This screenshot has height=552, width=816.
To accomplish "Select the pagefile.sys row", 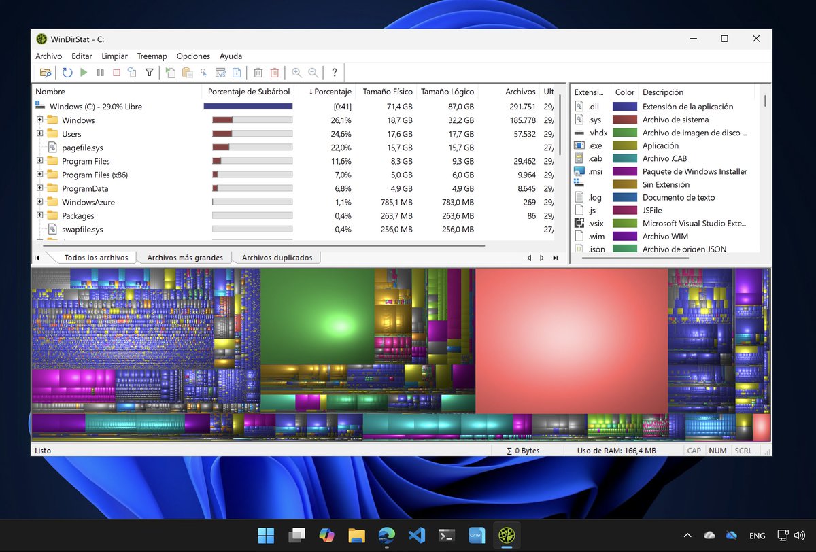I will (x=294, y=147).
